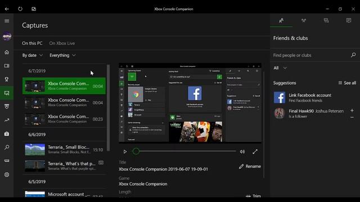
Task: Open Trending arrow icon in the sidebar
Action: (7, 120)
